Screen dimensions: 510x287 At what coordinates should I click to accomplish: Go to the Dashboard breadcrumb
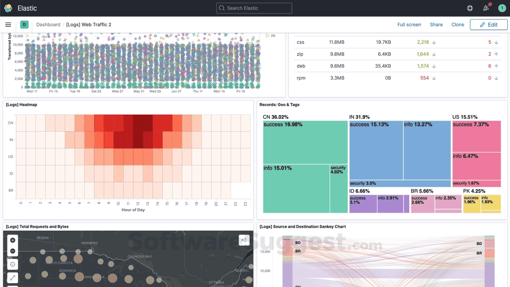(48, 24)
